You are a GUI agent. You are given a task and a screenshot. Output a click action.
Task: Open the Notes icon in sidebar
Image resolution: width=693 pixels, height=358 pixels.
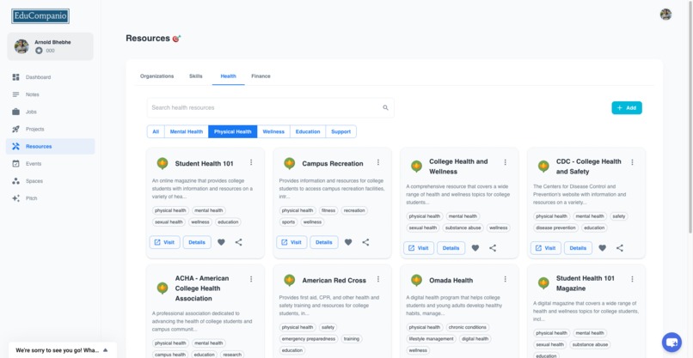click(x=16, y=94)
